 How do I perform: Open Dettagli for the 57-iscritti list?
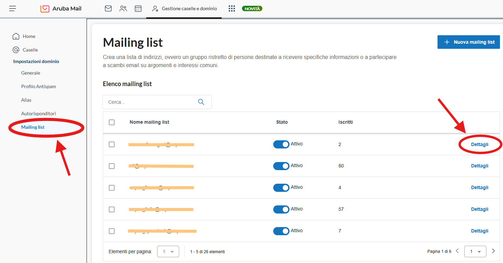pos(480,209)
